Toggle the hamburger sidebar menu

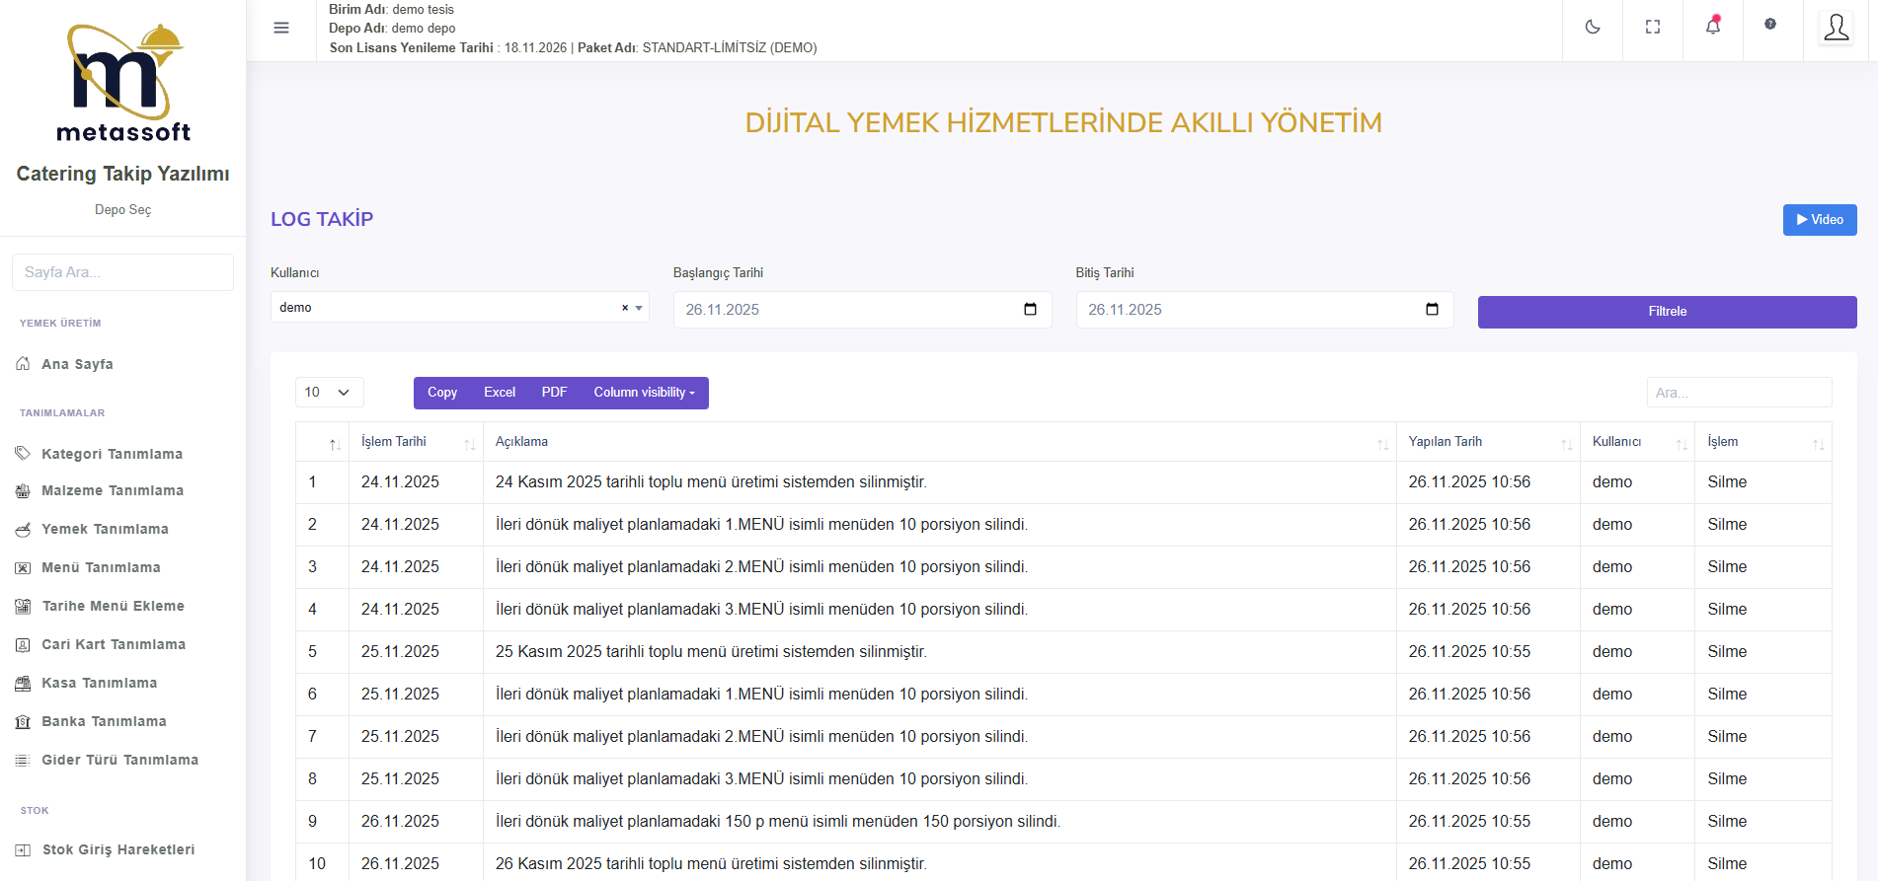click(281, 28)
